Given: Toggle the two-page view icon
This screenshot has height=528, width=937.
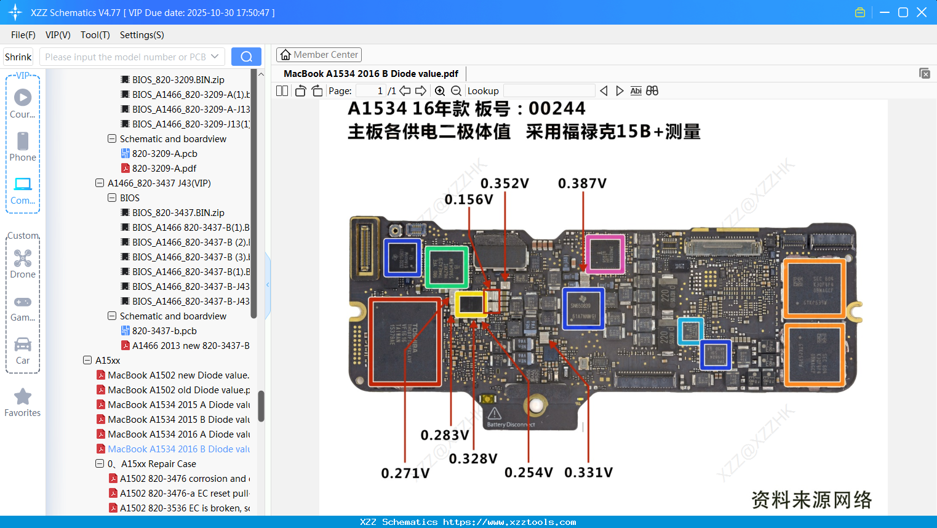Looking at the screenshot, I should coord(282,90).
